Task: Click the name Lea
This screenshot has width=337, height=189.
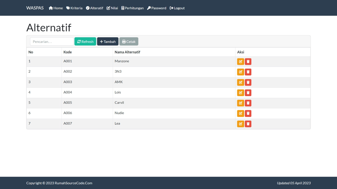Action: click(x=117, y=123)
